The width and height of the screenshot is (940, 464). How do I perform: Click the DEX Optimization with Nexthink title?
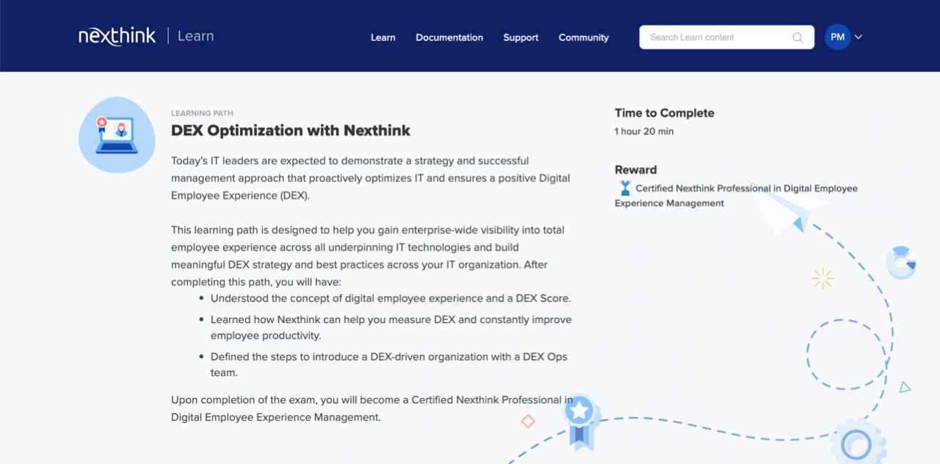point(290,130)
